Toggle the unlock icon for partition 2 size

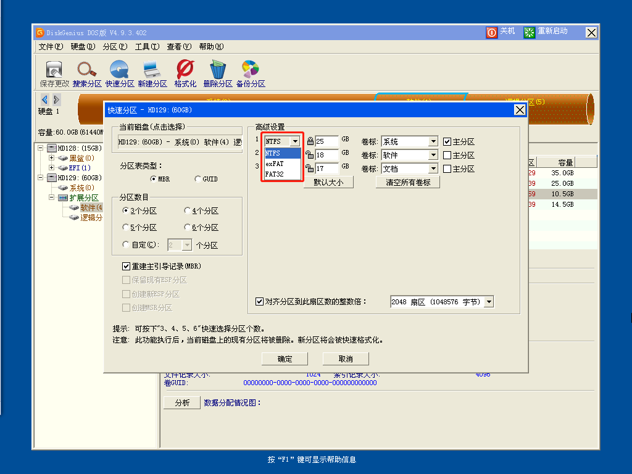pyautogui.click(x=309, y=155)
